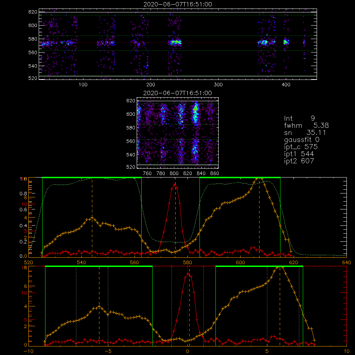Screen dimensions: 355x355
Task: Click the red peak apex in third plot
Action: 174,185
